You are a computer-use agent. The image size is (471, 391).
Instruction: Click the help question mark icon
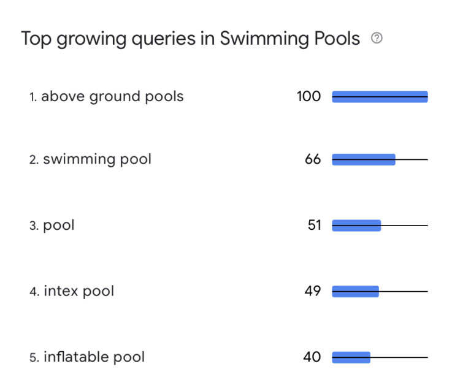coord(377,39)
